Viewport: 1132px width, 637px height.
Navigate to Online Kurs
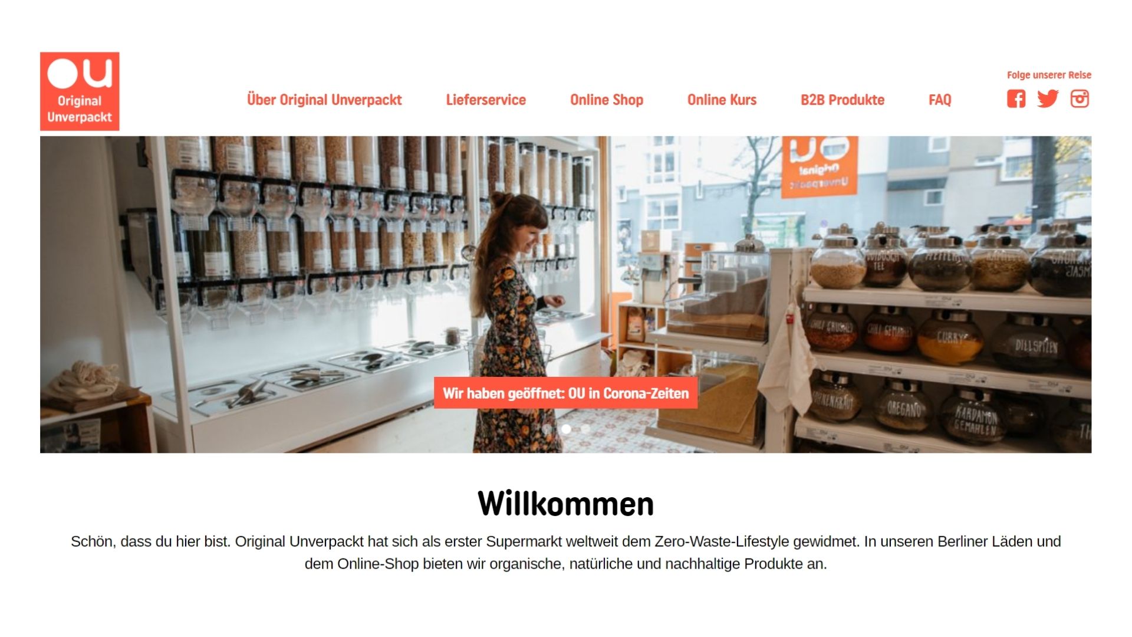point(722,100)
